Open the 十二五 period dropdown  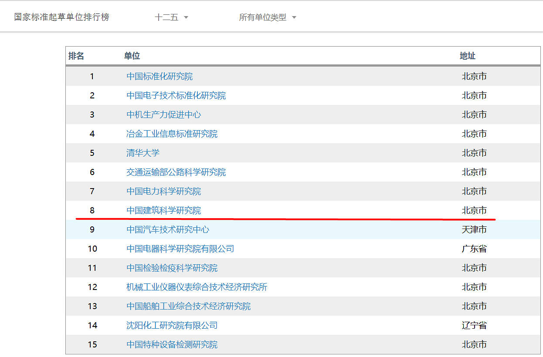pos(172,17)
